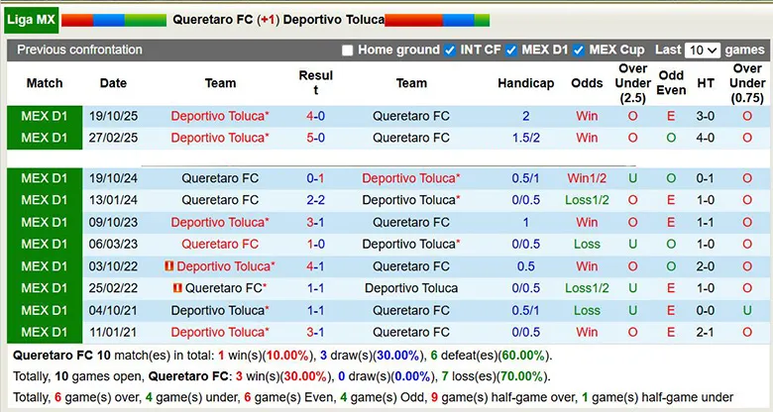Click Deportivo Toluca home team on 19/10/25

pyautogui.click(x=219, y=116)
